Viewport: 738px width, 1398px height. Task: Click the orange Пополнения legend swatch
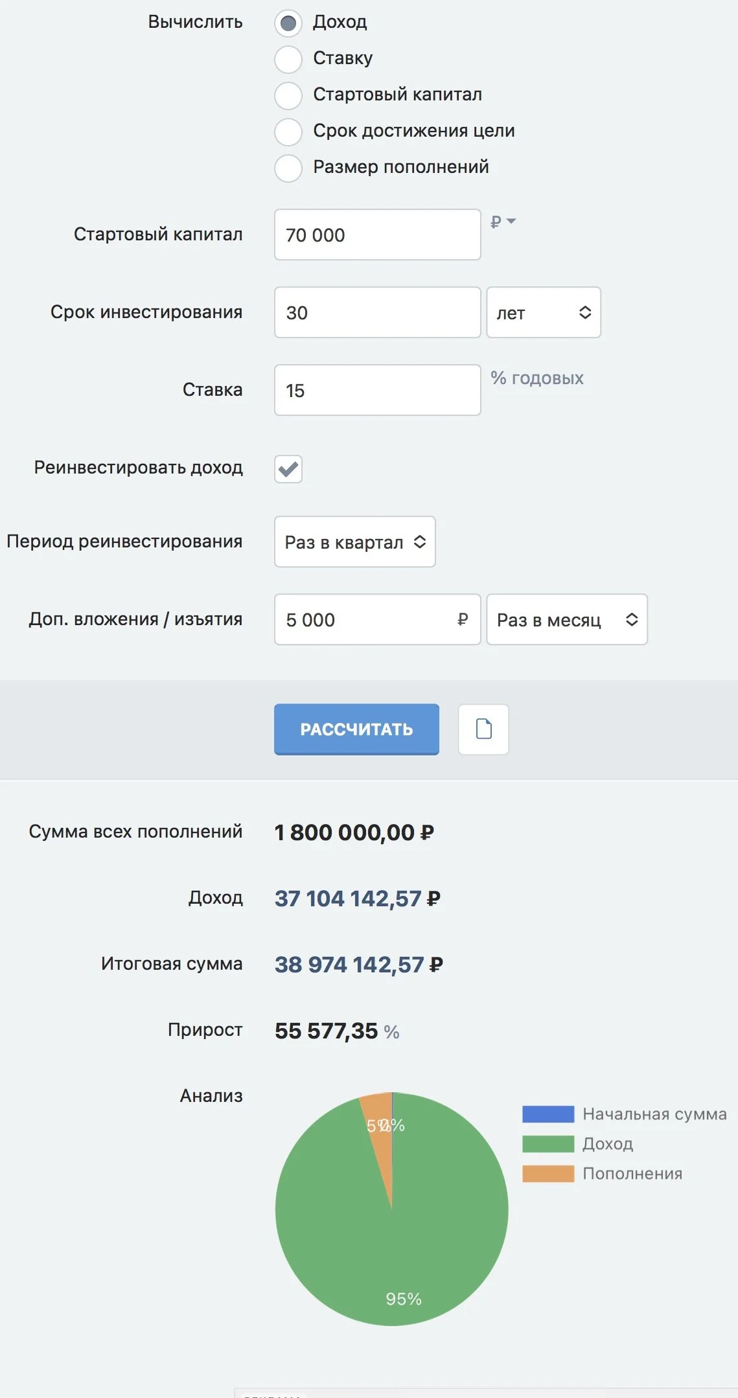point(548,1173)
